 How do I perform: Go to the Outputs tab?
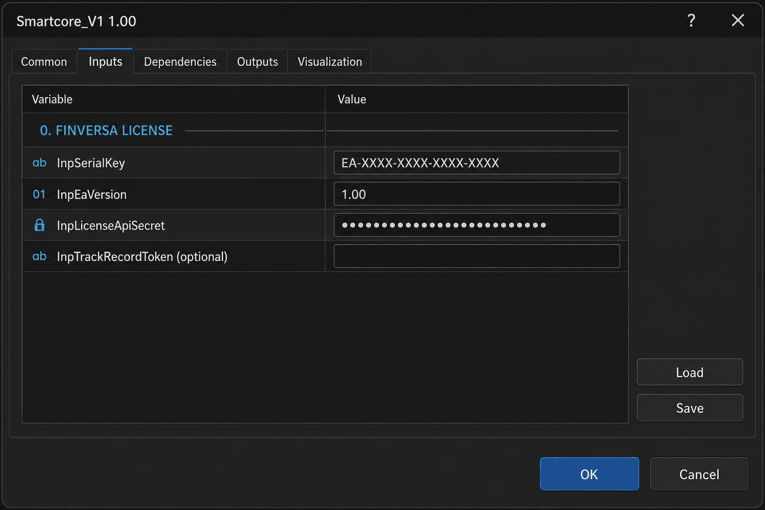[x=257, y=61]
